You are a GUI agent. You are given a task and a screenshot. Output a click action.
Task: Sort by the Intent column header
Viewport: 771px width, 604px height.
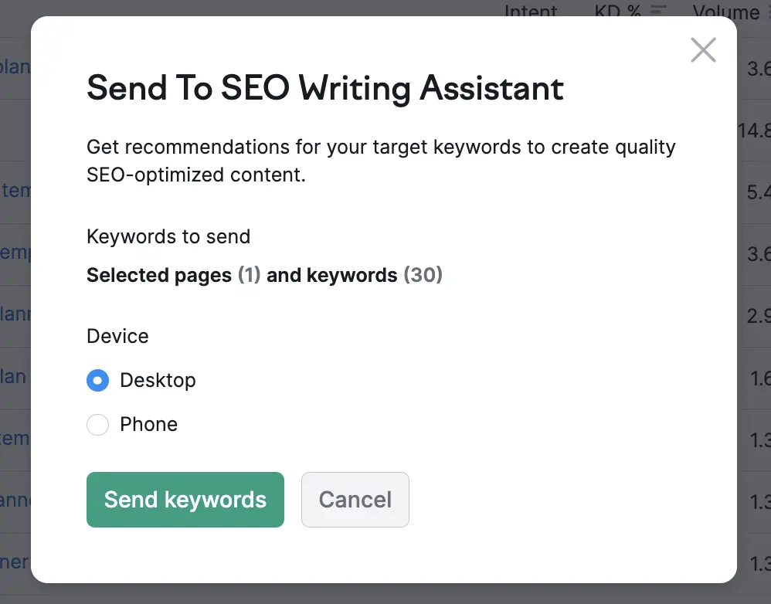[x=531, y=11]
